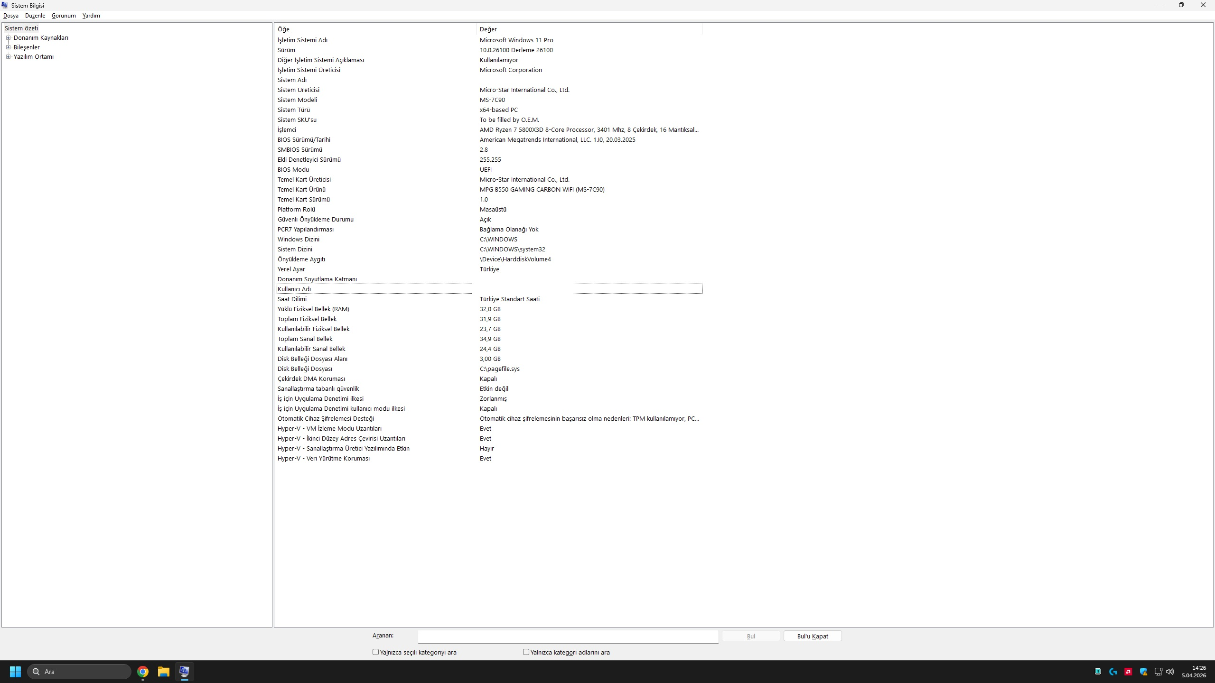The height and width of the screenshot is (683, 1215).
Task: Launch Google Chrome from the taskbar
Action: click(143, 672)
